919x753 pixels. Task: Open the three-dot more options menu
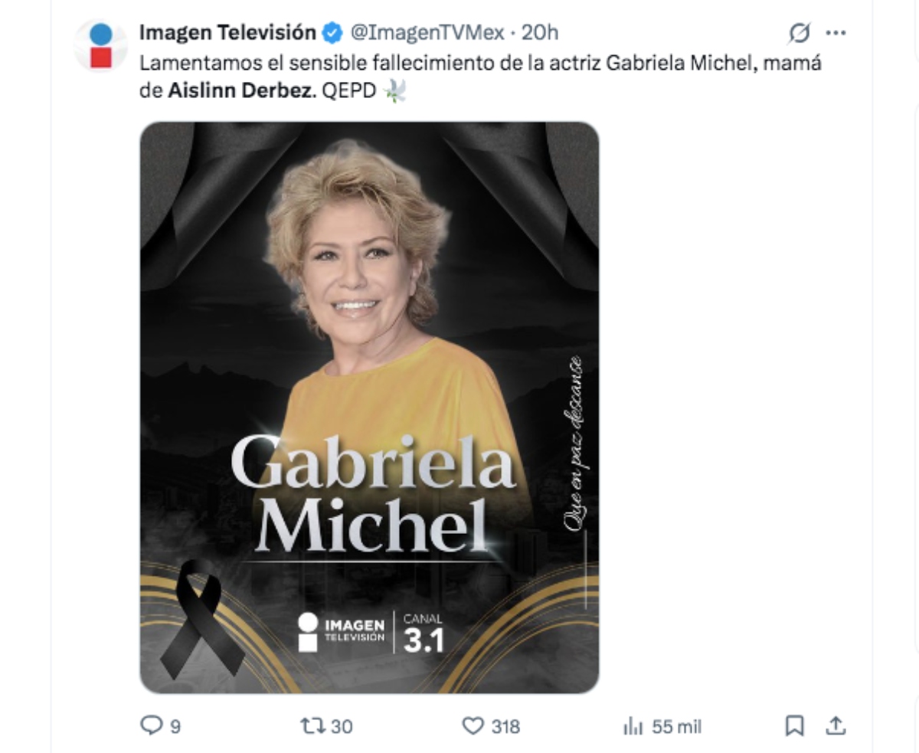(x=836, y=33)
